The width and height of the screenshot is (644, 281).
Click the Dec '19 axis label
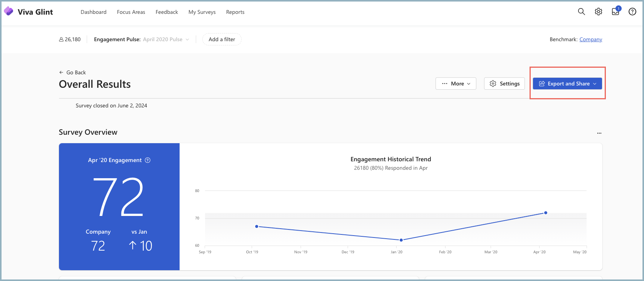coord(348,252)
